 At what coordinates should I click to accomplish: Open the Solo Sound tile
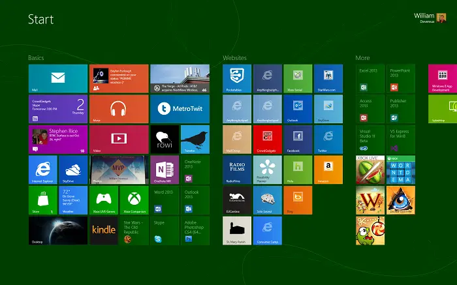tap(268, 200)
